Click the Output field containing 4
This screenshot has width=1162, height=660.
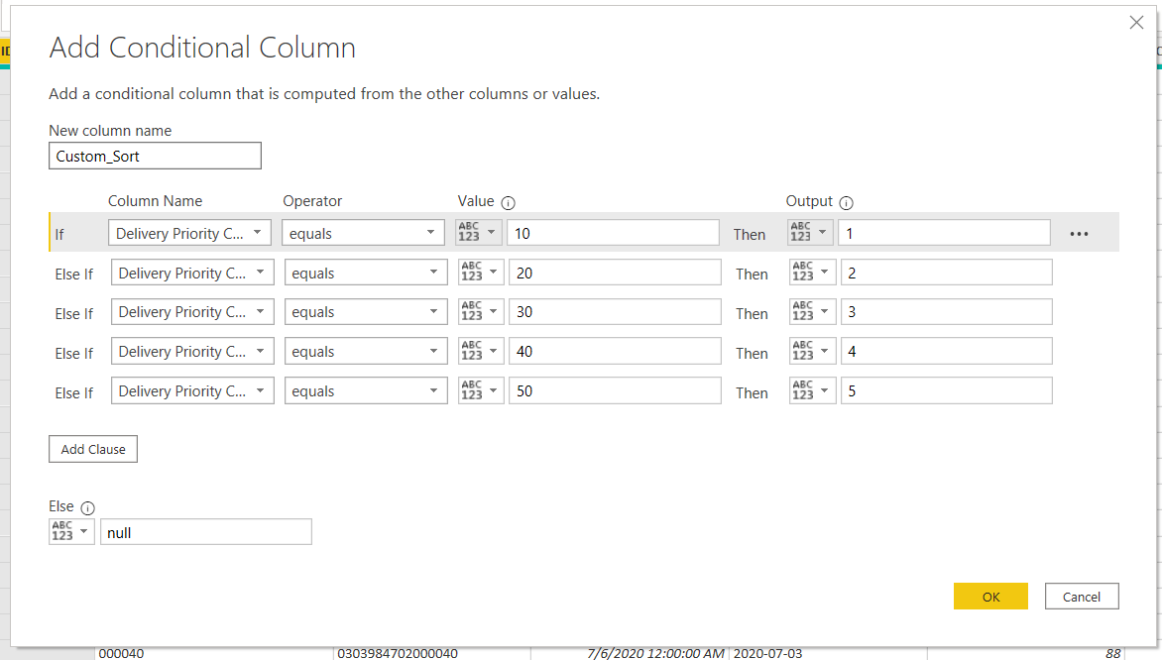[x=946, y=351]
